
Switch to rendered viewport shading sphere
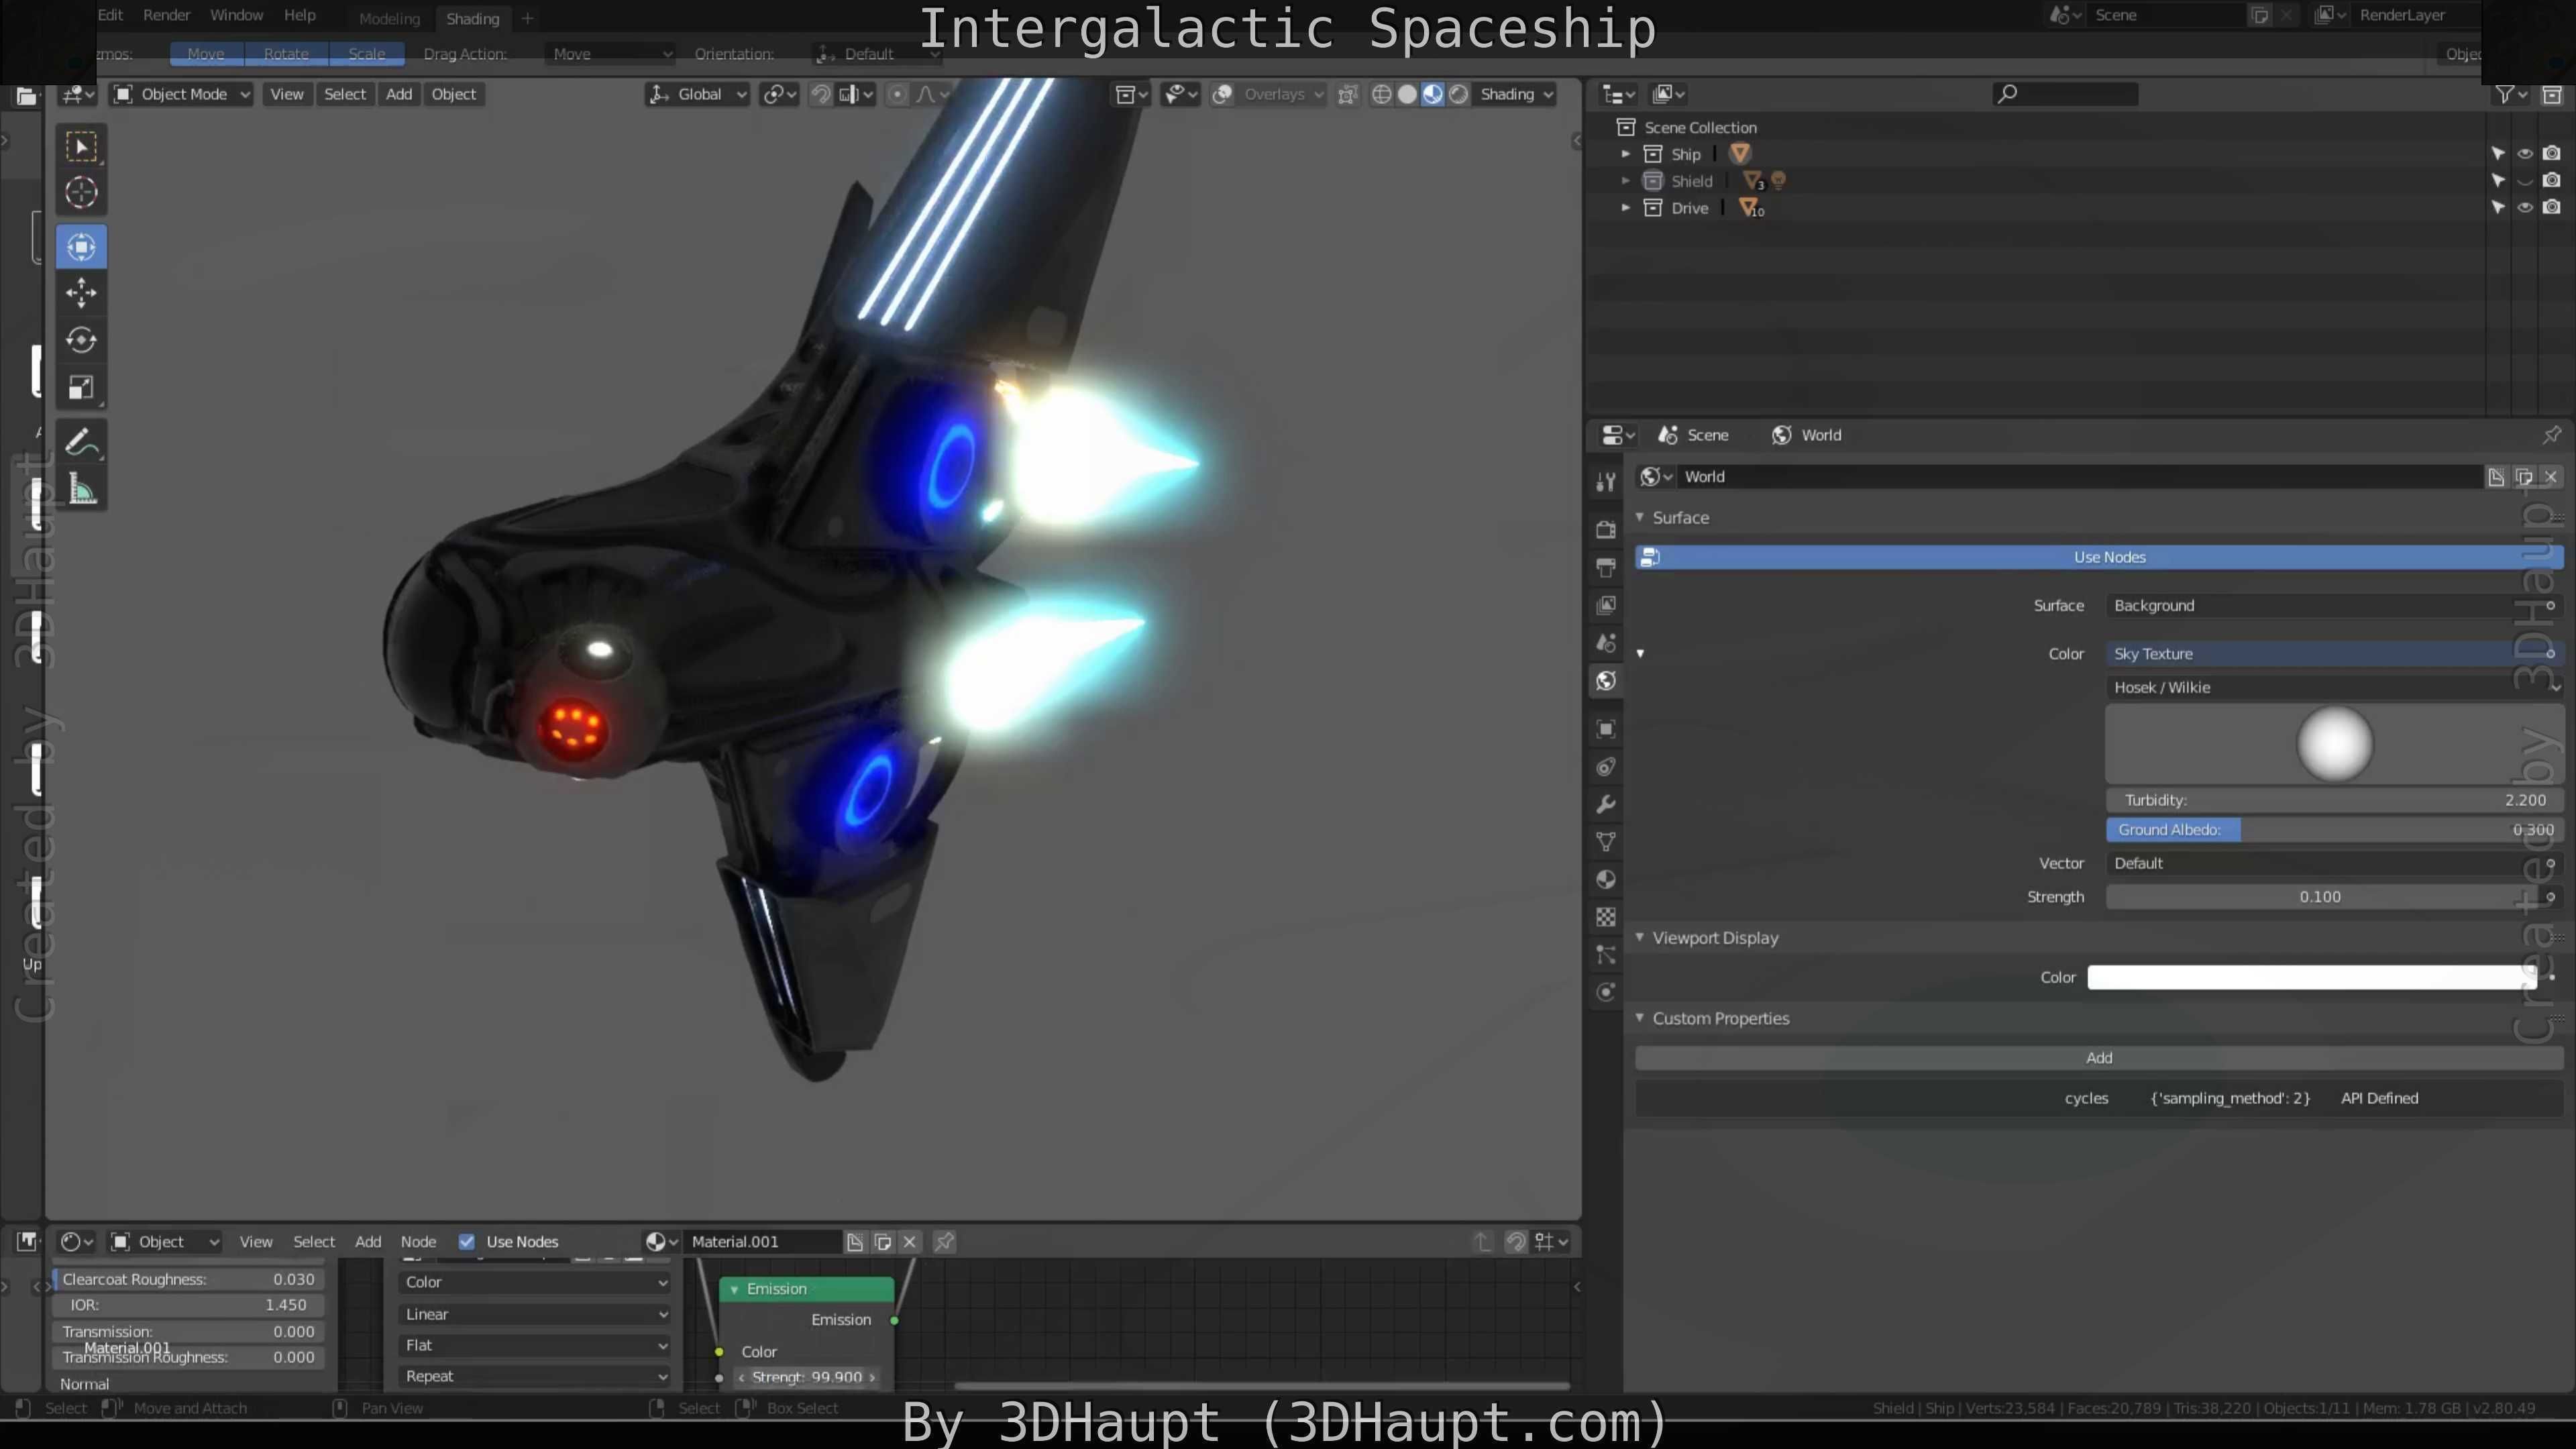pos(1459,94)
